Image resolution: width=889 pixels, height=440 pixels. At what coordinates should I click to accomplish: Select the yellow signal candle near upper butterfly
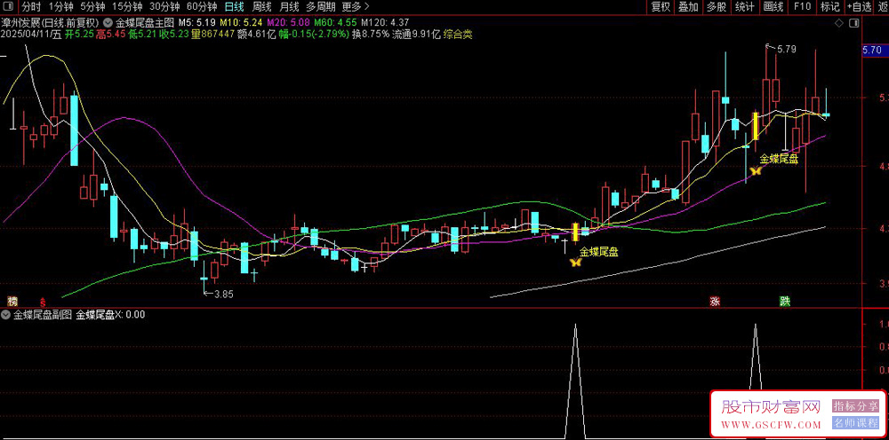point(756,126)
